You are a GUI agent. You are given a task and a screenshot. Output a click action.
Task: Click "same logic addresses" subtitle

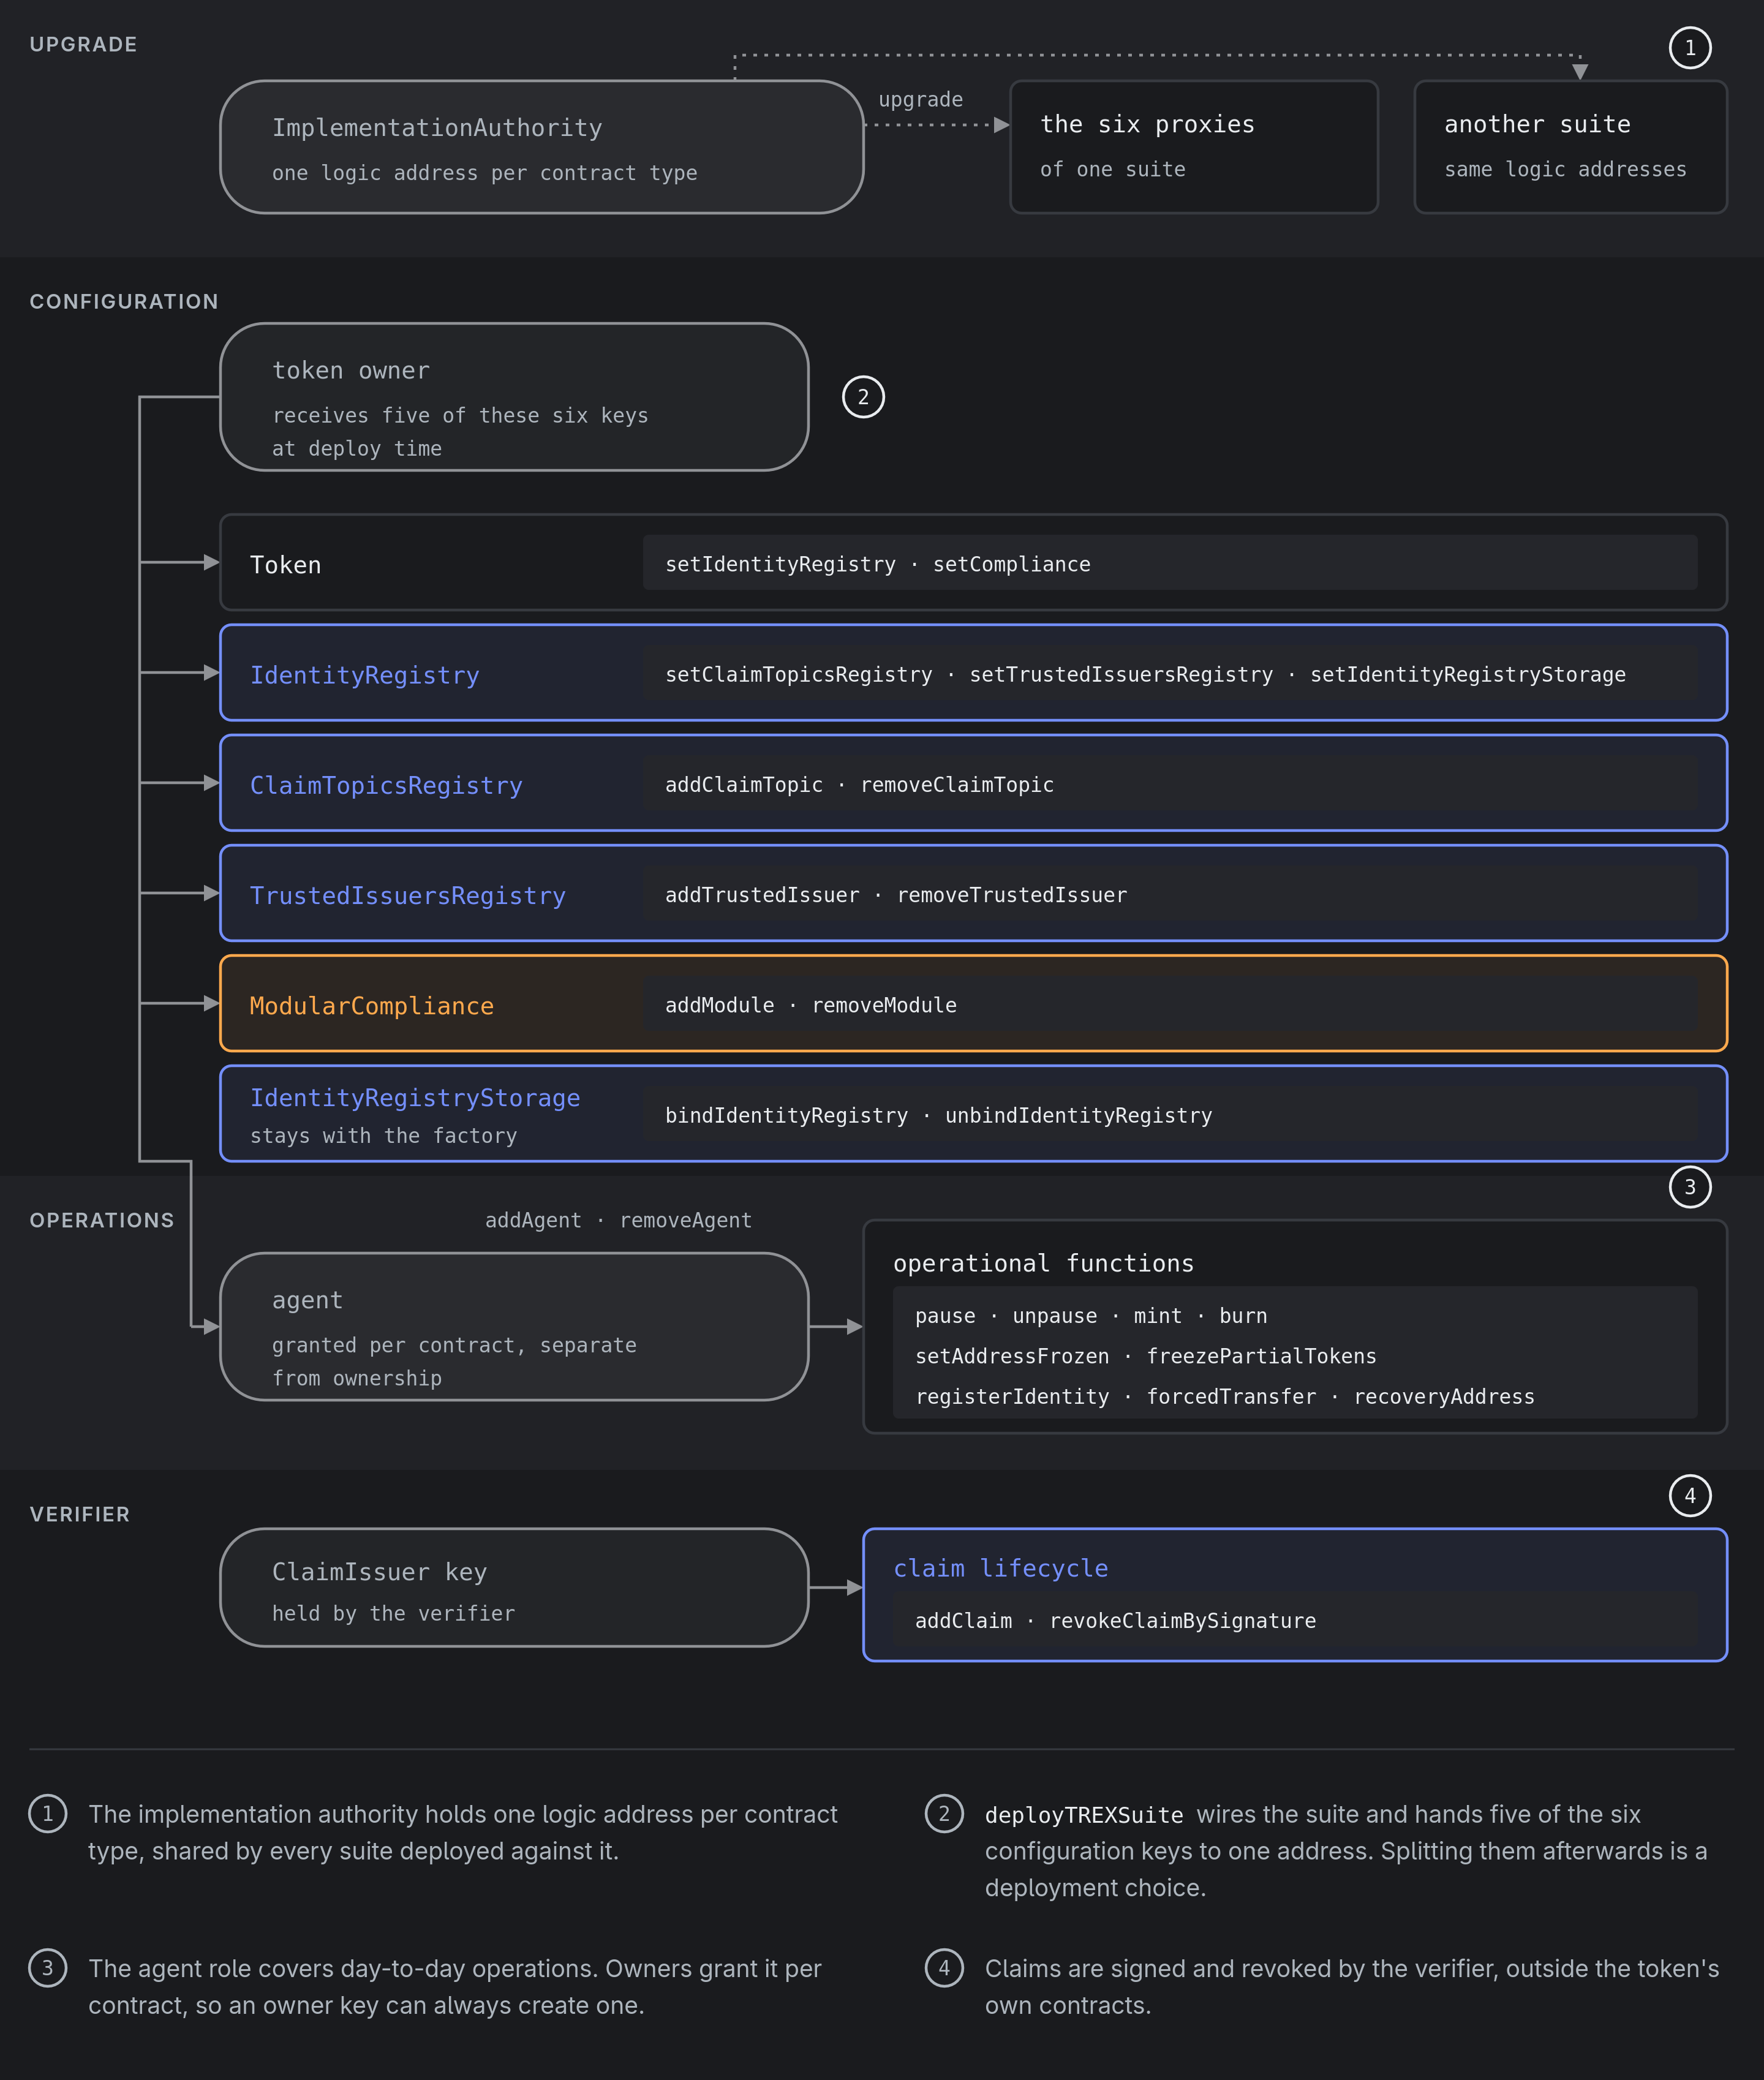(1565, 169)
